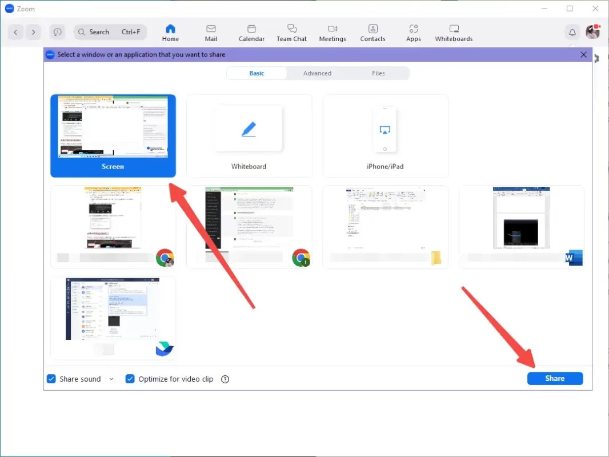Open Team Chat
609x457 pixels.
coord(291,32)
